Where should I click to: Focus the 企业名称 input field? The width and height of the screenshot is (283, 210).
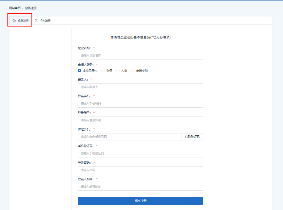tap(140, 56)
